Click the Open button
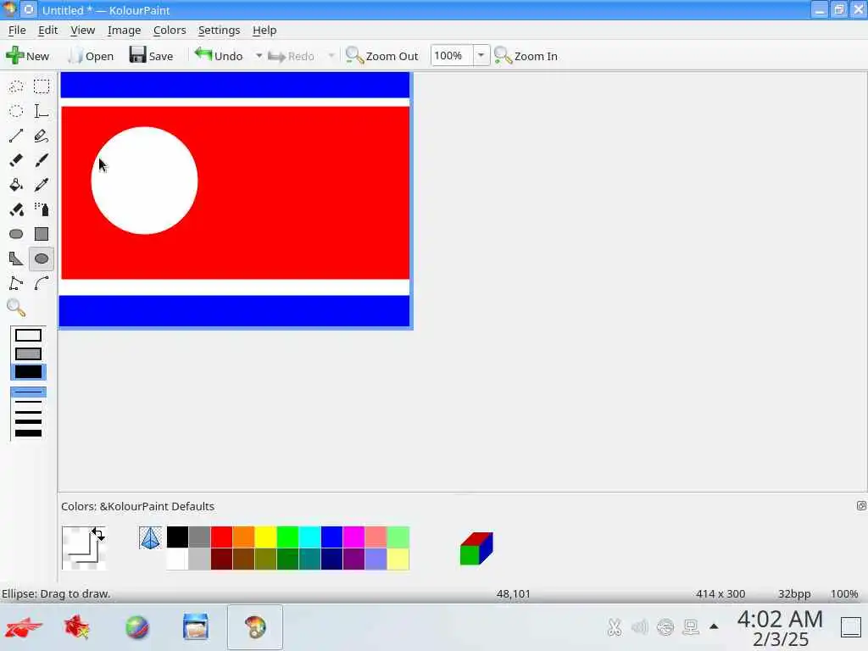The width and height of the screenshot is (868, 651). click(x=90, y=56)
